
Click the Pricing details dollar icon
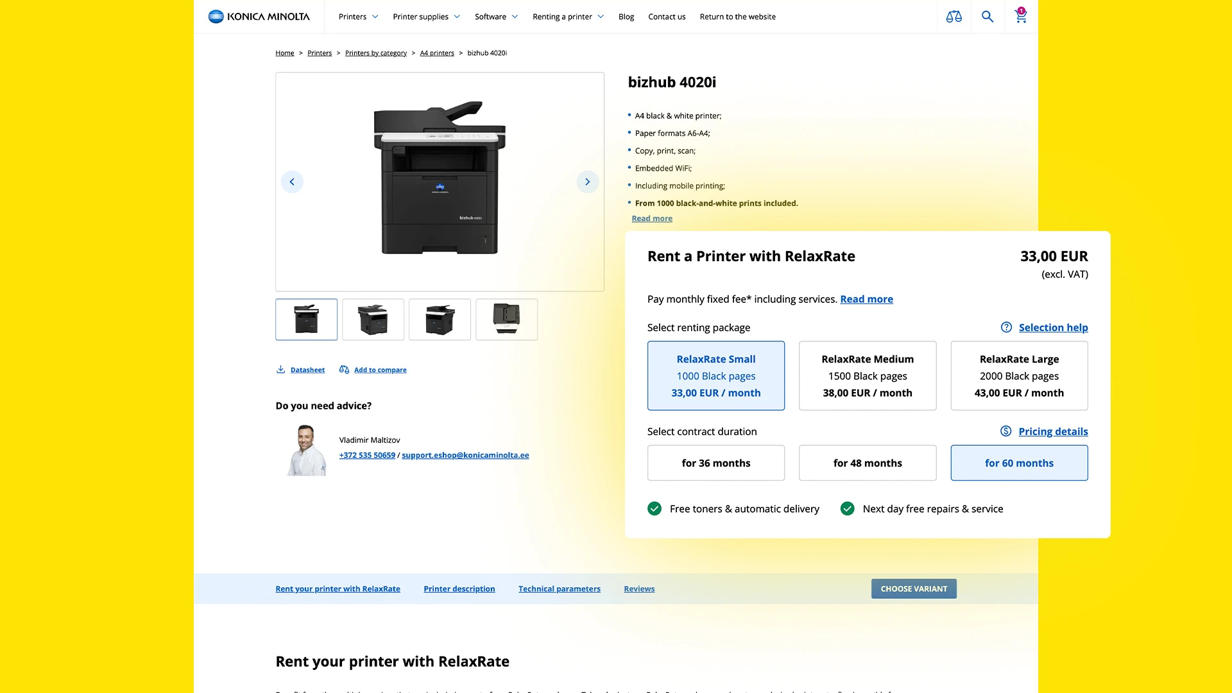pos(1005,431)
